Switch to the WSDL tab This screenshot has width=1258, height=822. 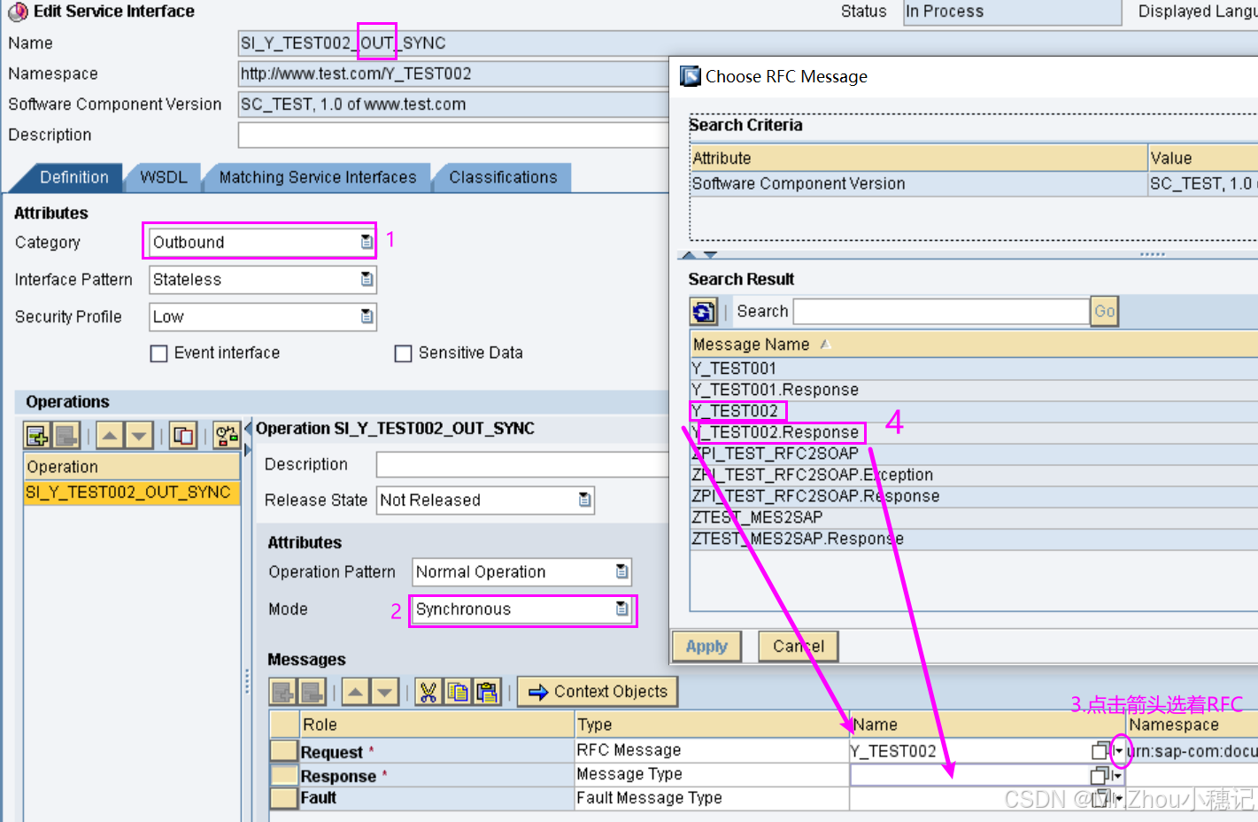point(163,177)
